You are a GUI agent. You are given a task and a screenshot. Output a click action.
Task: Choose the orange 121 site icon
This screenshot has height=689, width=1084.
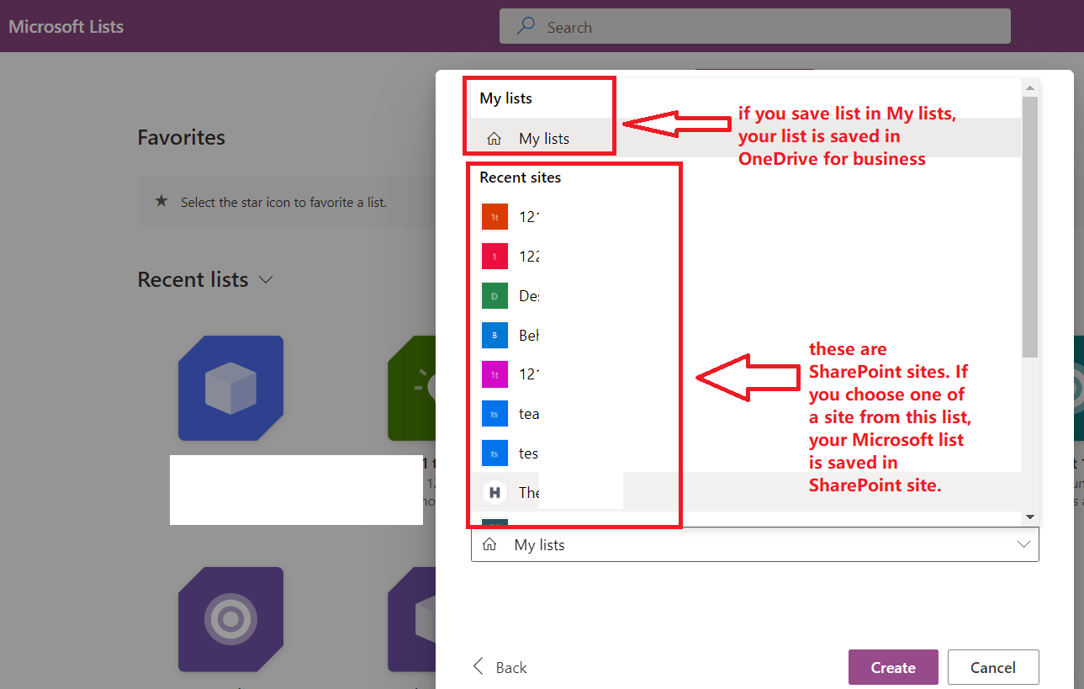[494, 216]
